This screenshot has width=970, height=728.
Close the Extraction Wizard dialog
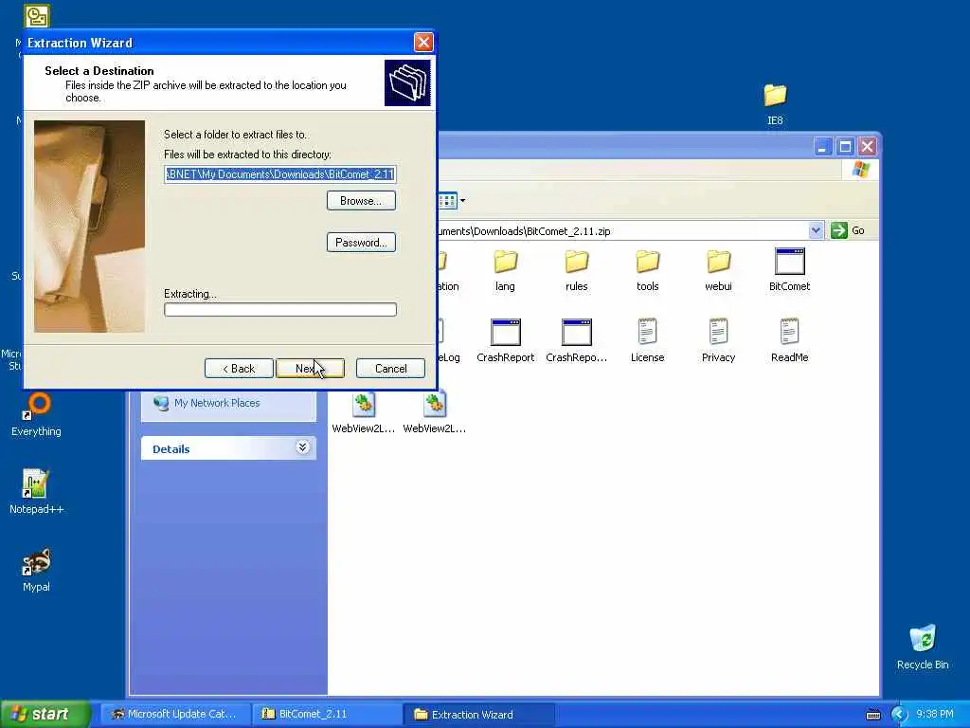click(x=423, y=42)
